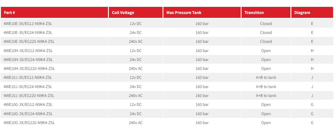Open part 4WE10E-3X/EG12-N9K4-Z5L

click(28, 24)
